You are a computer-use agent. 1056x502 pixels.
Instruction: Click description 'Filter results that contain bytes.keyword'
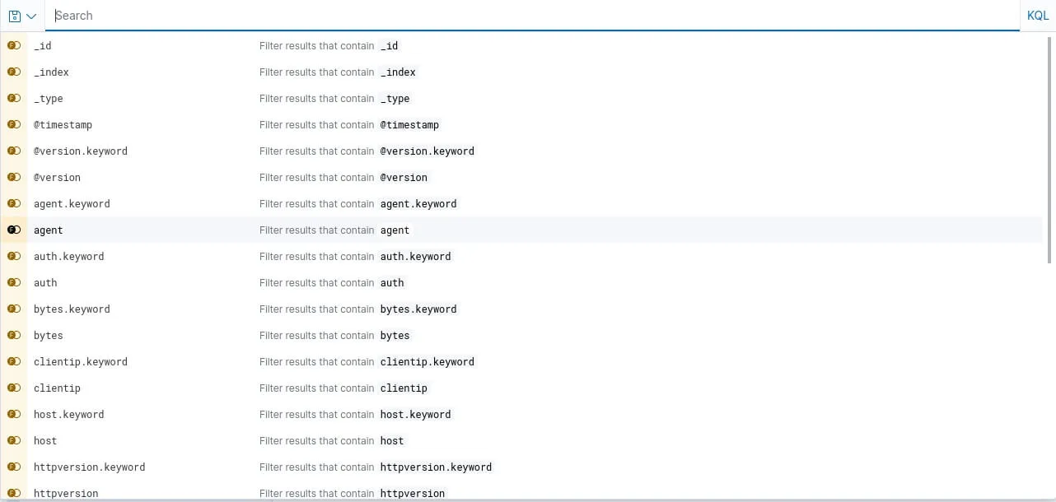[359, 309]
